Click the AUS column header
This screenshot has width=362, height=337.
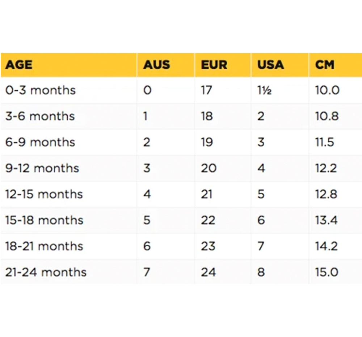coord(157,65)
